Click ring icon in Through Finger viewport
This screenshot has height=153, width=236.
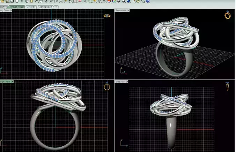point(107,86)
